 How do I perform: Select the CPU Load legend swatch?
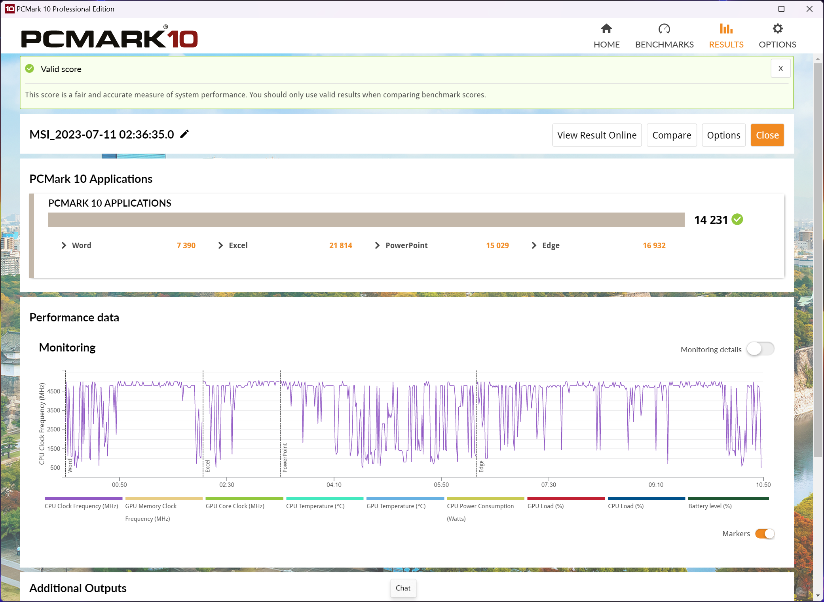pyautogui.click(x=647, y=498)
